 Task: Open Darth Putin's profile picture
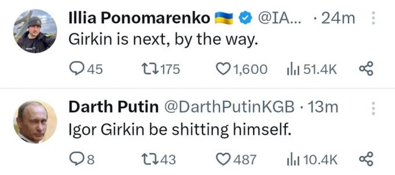pos(35,121)
